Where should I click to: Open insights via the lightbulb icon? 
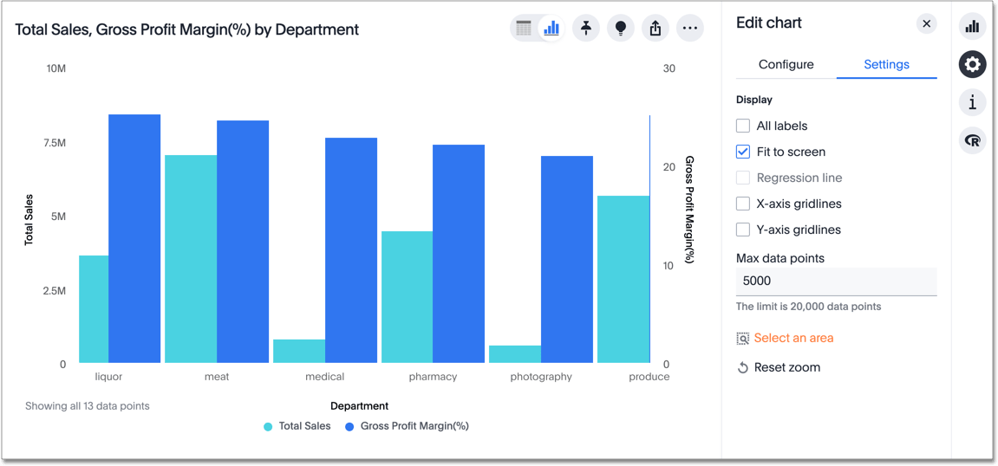click(x=621, y=29)
